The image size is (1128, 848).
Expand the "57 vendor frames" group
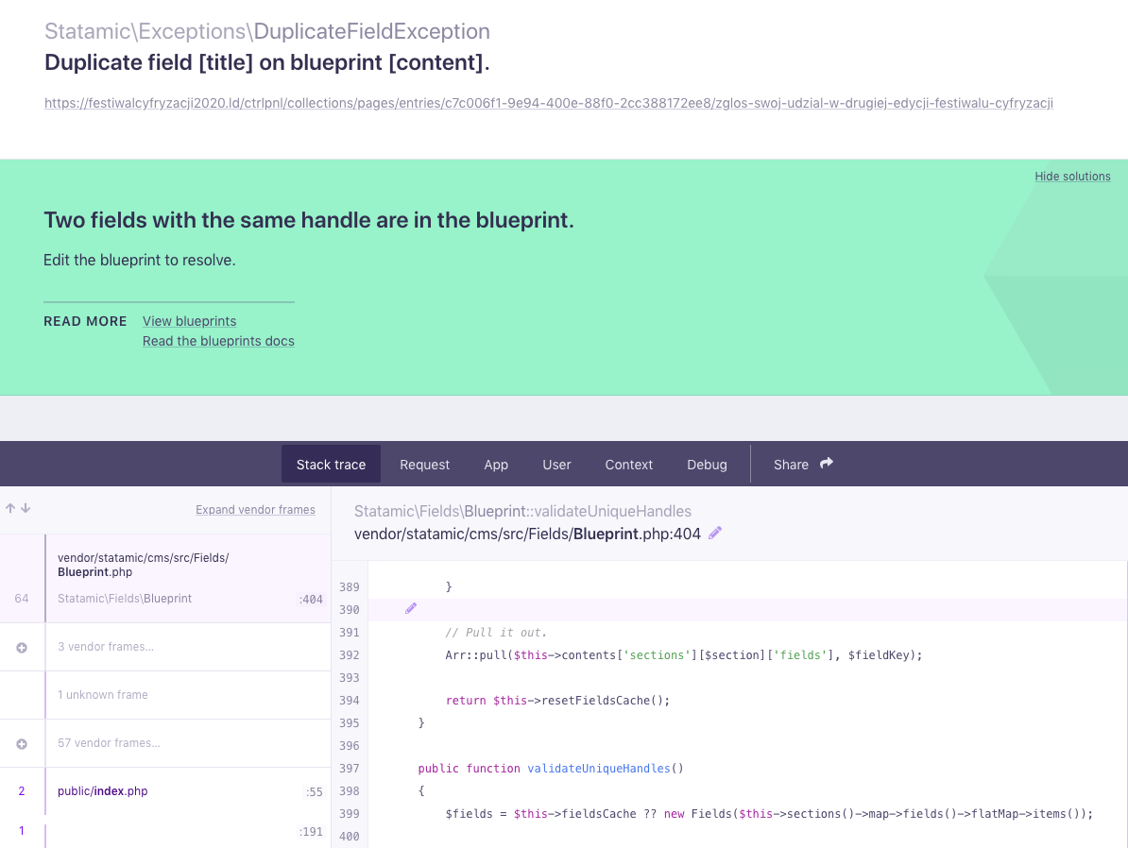[22, 743]
